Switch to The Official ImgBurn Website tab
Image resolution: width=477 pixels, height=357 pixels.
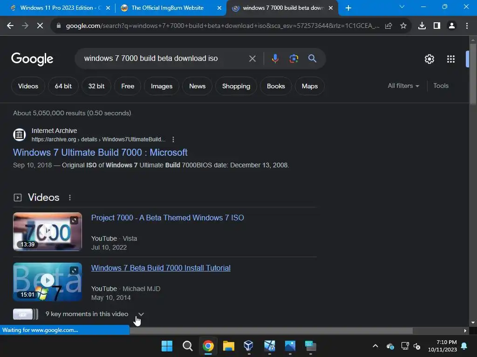[x=167, y=8]
